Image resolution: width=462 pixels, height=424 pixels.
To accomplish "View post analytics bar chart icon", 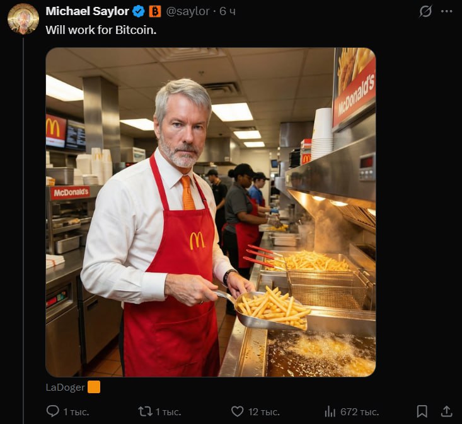I will point(330,411).
